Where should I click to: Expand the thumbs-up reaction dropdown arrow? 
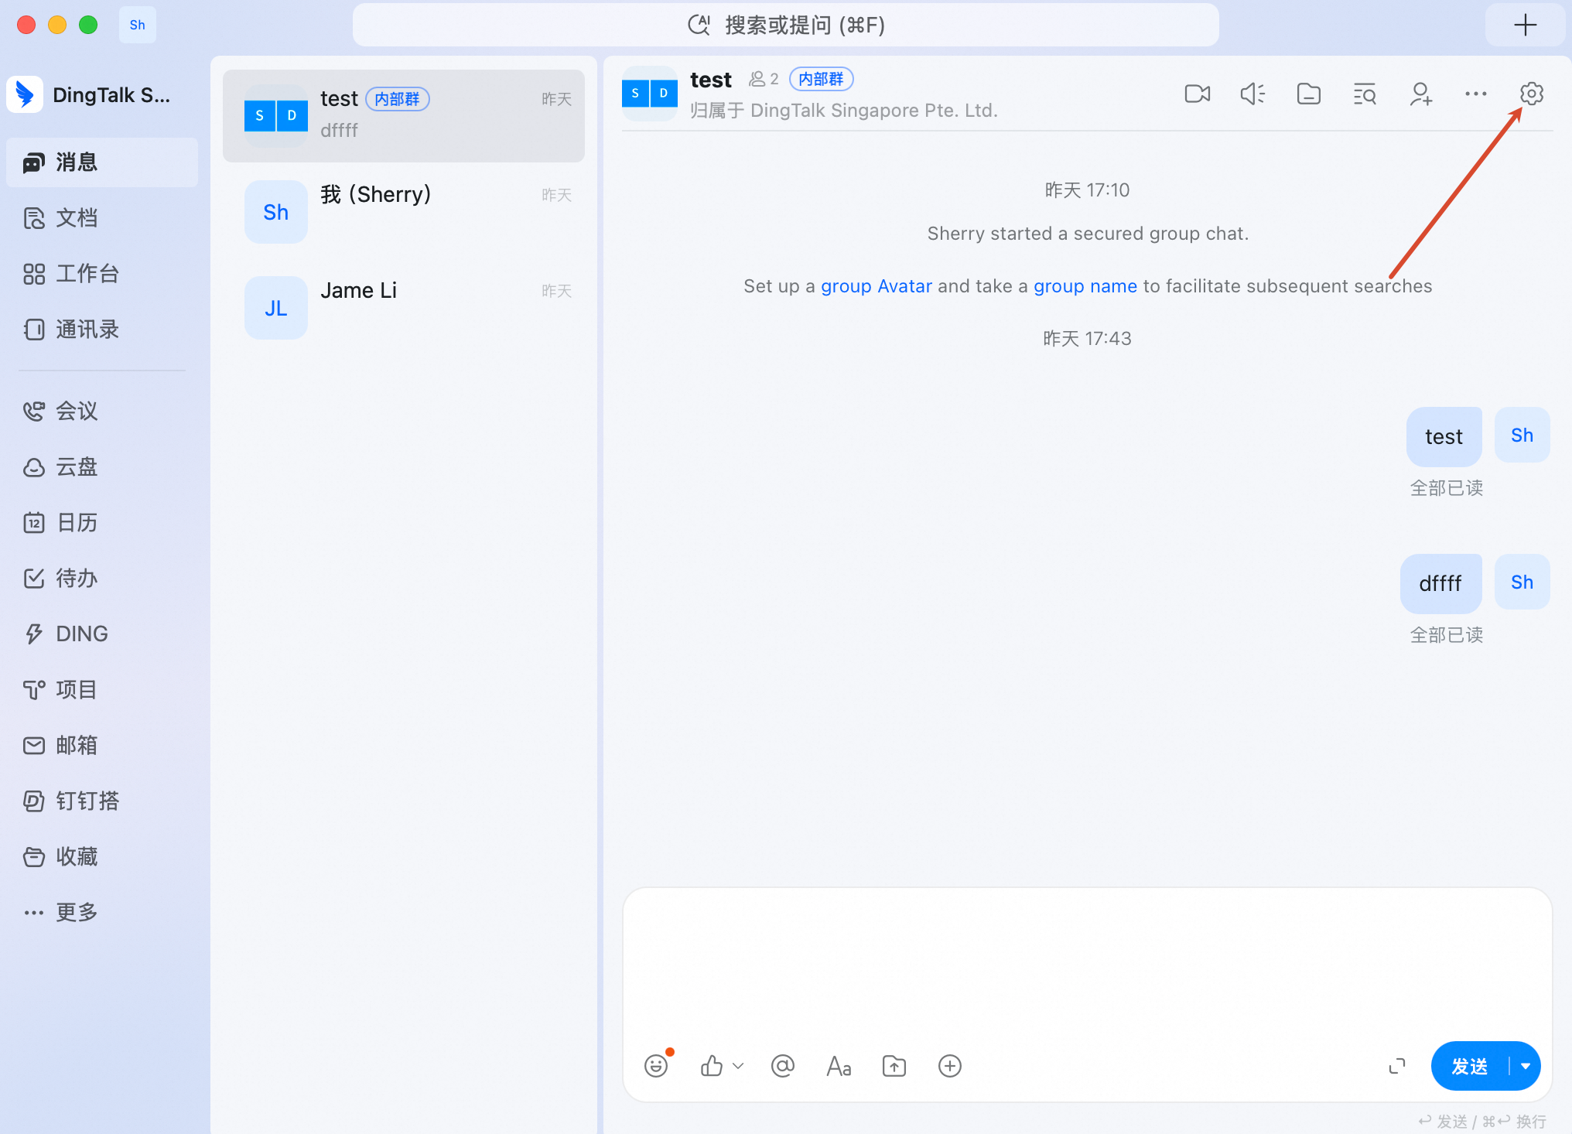[738, 1066]
